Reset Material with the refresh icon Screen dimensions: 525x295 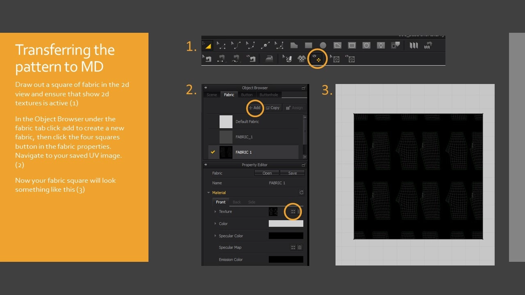click(301, 193)
